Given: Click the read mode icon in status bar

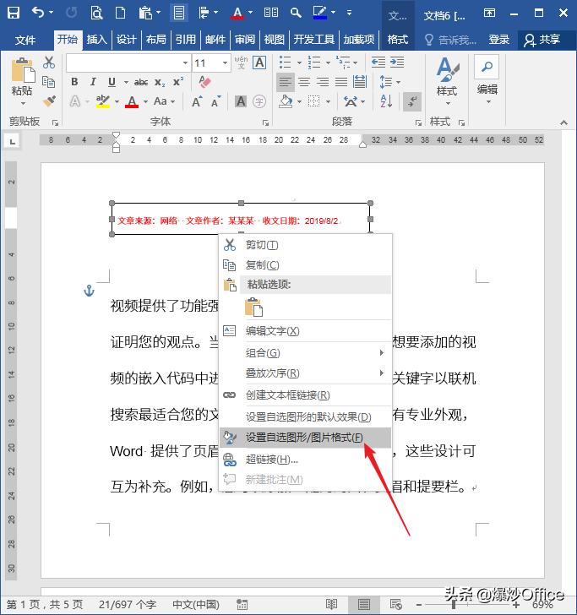Looking at the screenshot, I should coord(331,604).
